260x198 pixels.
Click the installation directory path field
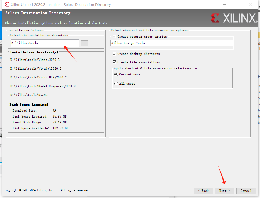point(45,43)
